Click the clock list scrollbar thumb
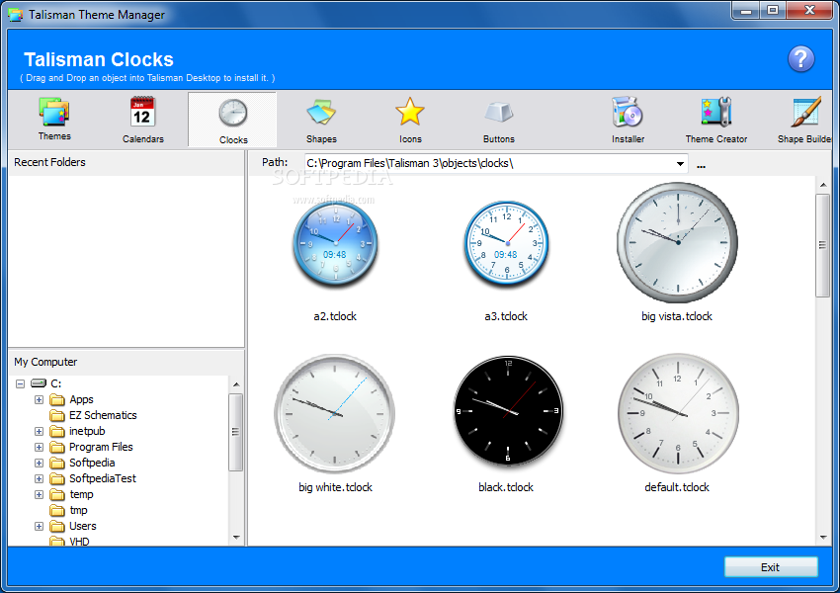 pyautogui.click(x=823, y=245)
